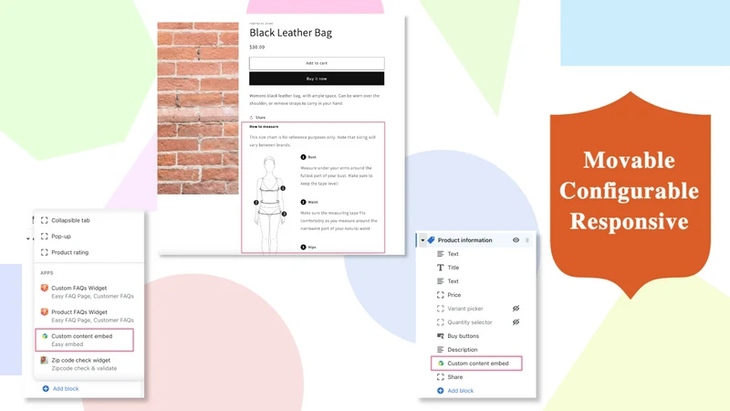Collapse the Product information section
The image size is (730, 411).
pos(422,240)
